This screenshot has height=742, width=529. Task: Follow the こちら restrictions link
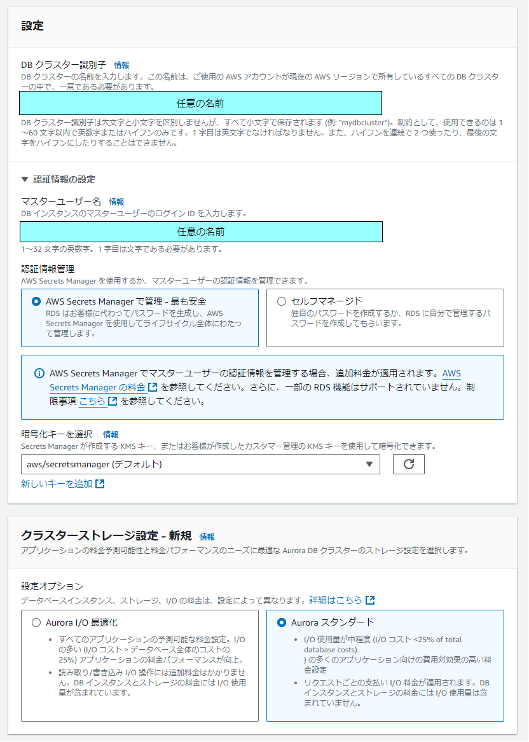pos(92,401)
